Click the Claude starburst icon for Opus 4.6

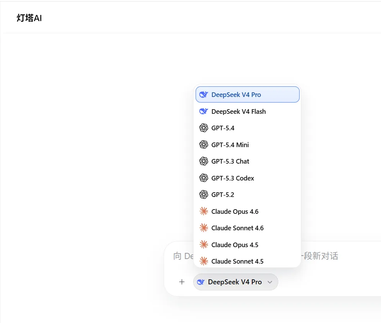204,211
